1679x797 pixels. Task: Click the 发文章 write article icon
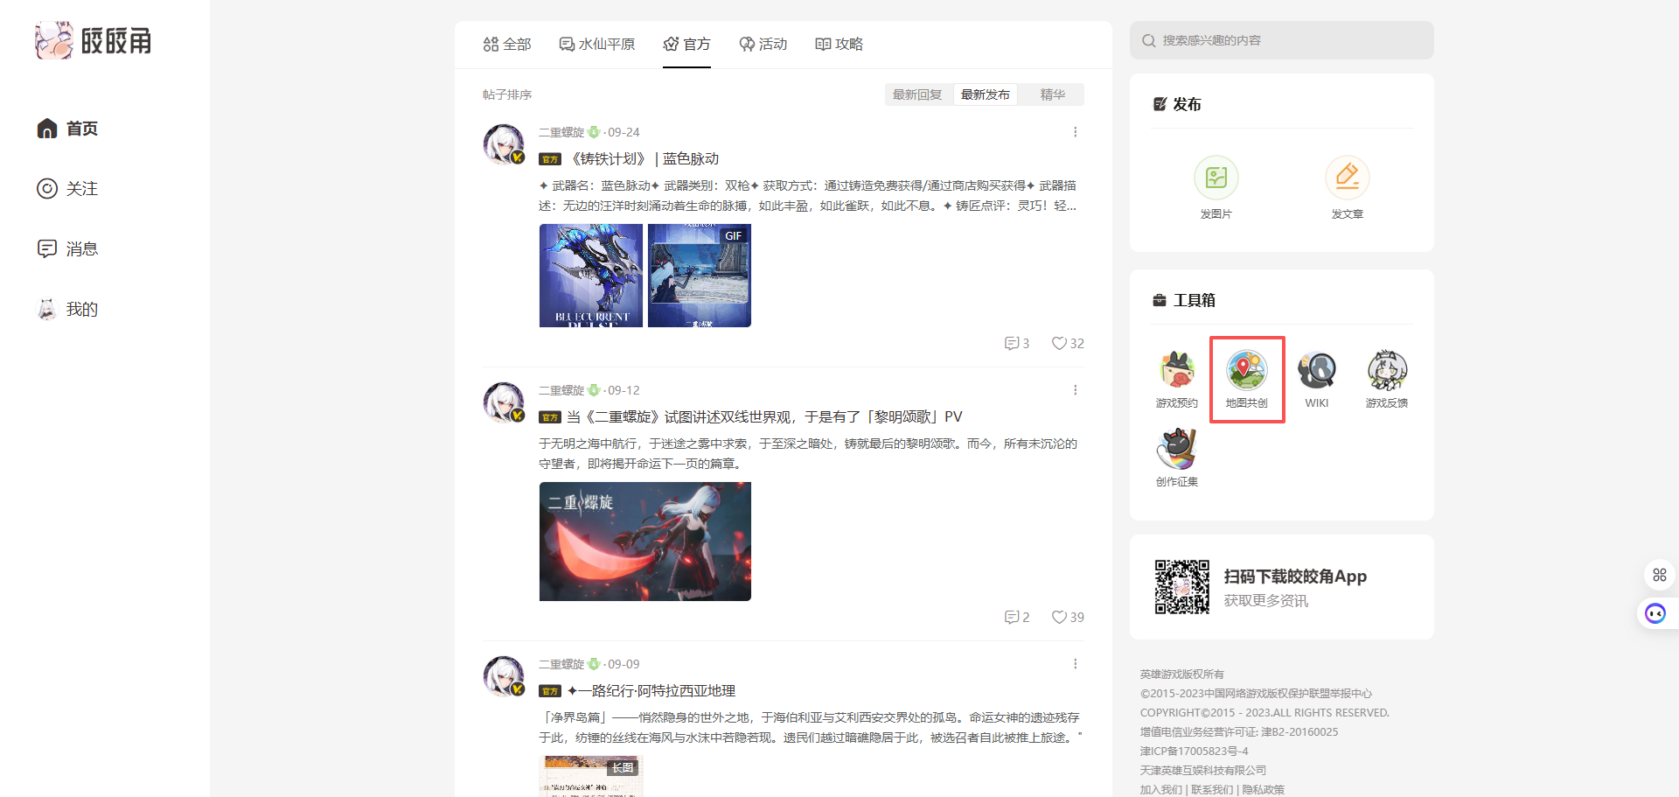tap(1347, 178)
